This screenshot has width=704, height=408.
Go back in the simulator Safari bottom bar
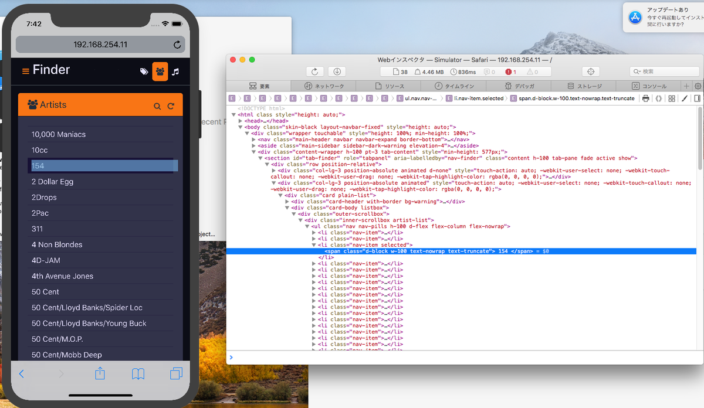22,373
